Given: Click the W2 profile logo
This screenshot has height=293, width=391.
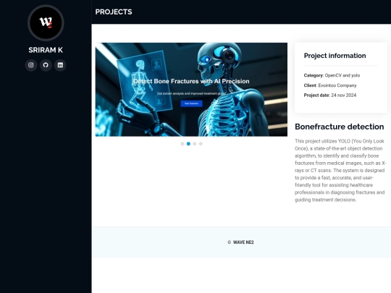Looking at the screenshot, I should 46,22.
